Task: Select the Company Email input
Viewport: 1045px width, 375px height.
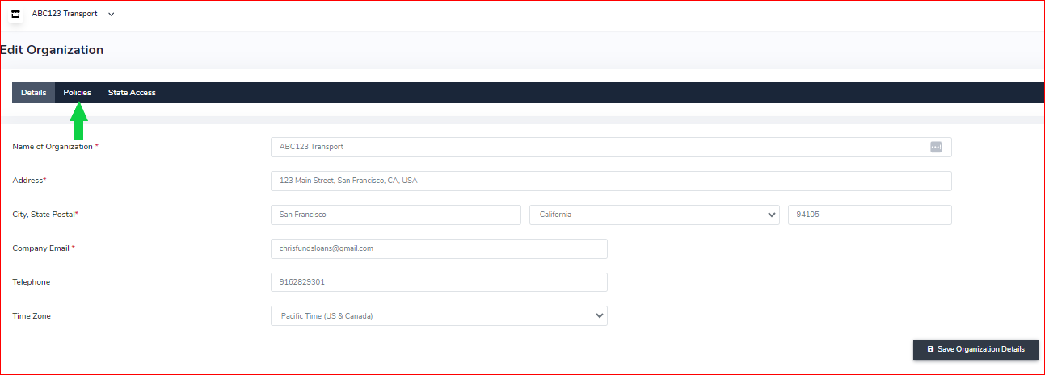Action: click(x=439, y=248)
